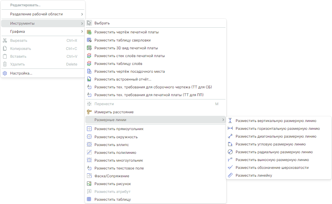The image size is (332, 204).
Task: Click the place ellipse icon
Action: tap(89, 145)
